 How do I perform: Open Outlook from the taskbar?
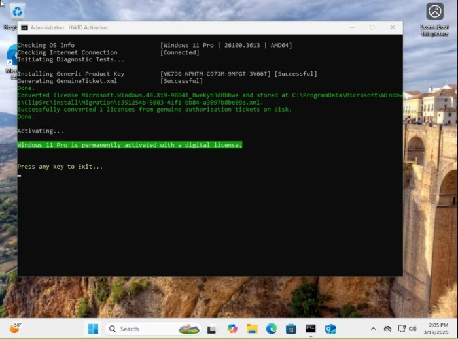tap(330, 329)
